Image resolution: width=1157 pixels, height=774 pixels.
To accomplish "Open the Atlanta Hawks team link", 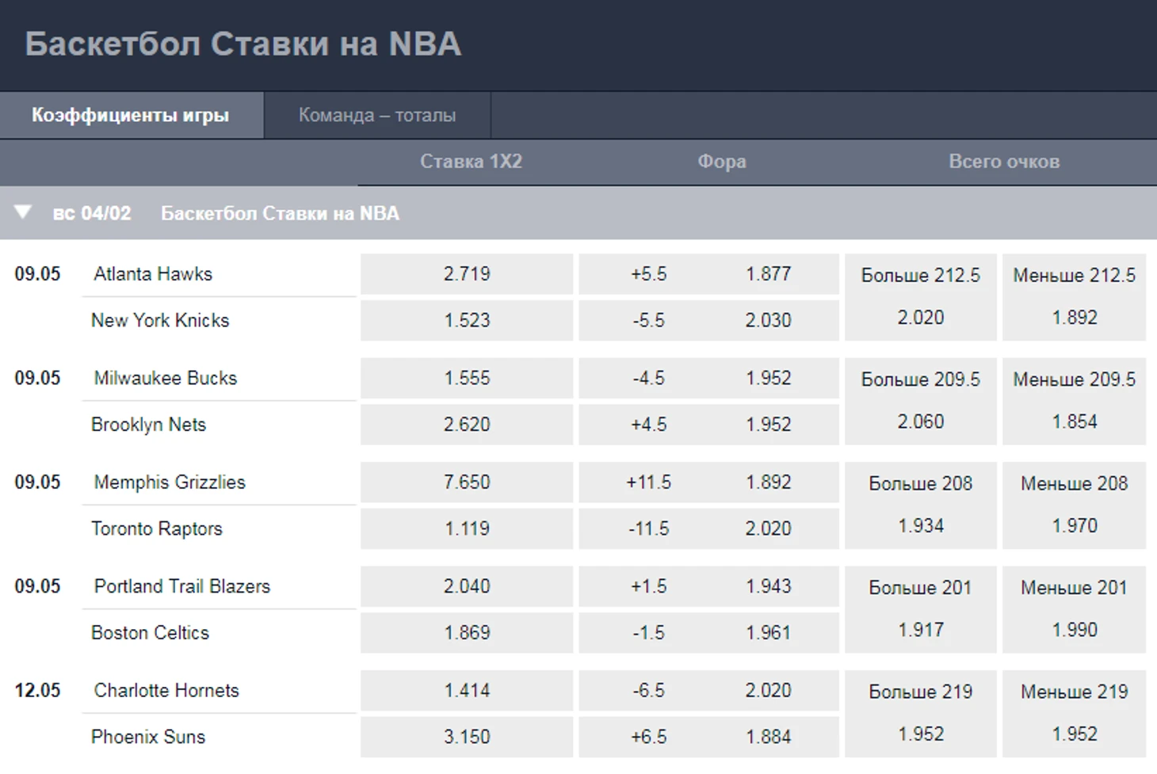I will (153, 274).
